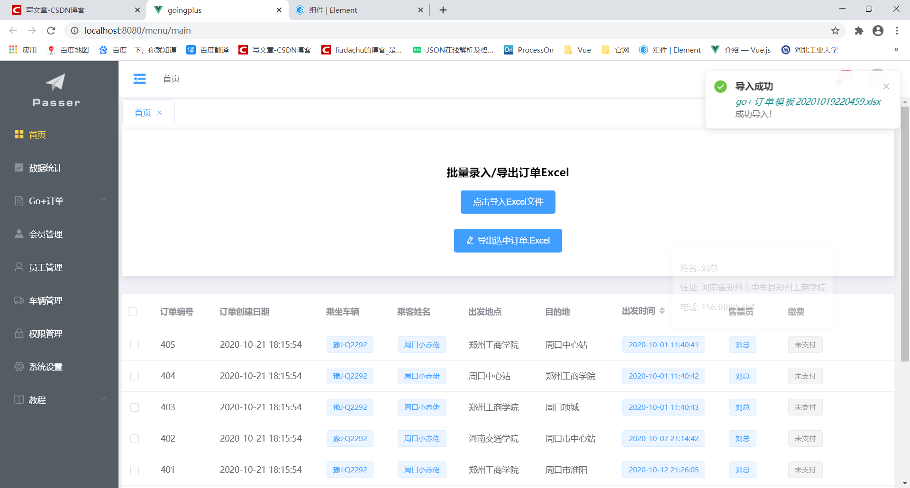This screenshot has height=488, width=910.
Task: Open 权限管理 with the lock icon
Action: [x=19, y=333]
